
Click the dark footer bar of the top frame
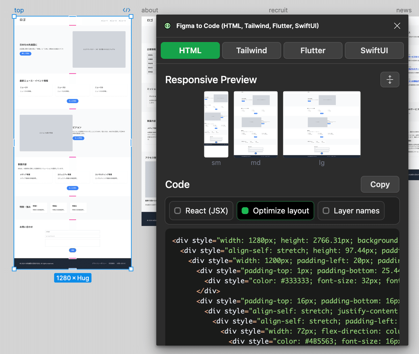pos(73,264)
